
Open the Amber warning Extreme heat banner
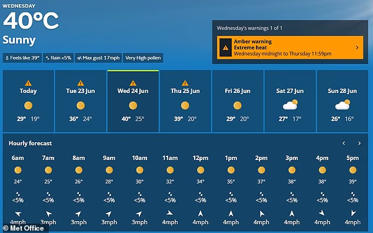pyautogui.click(x=290, y=47)
